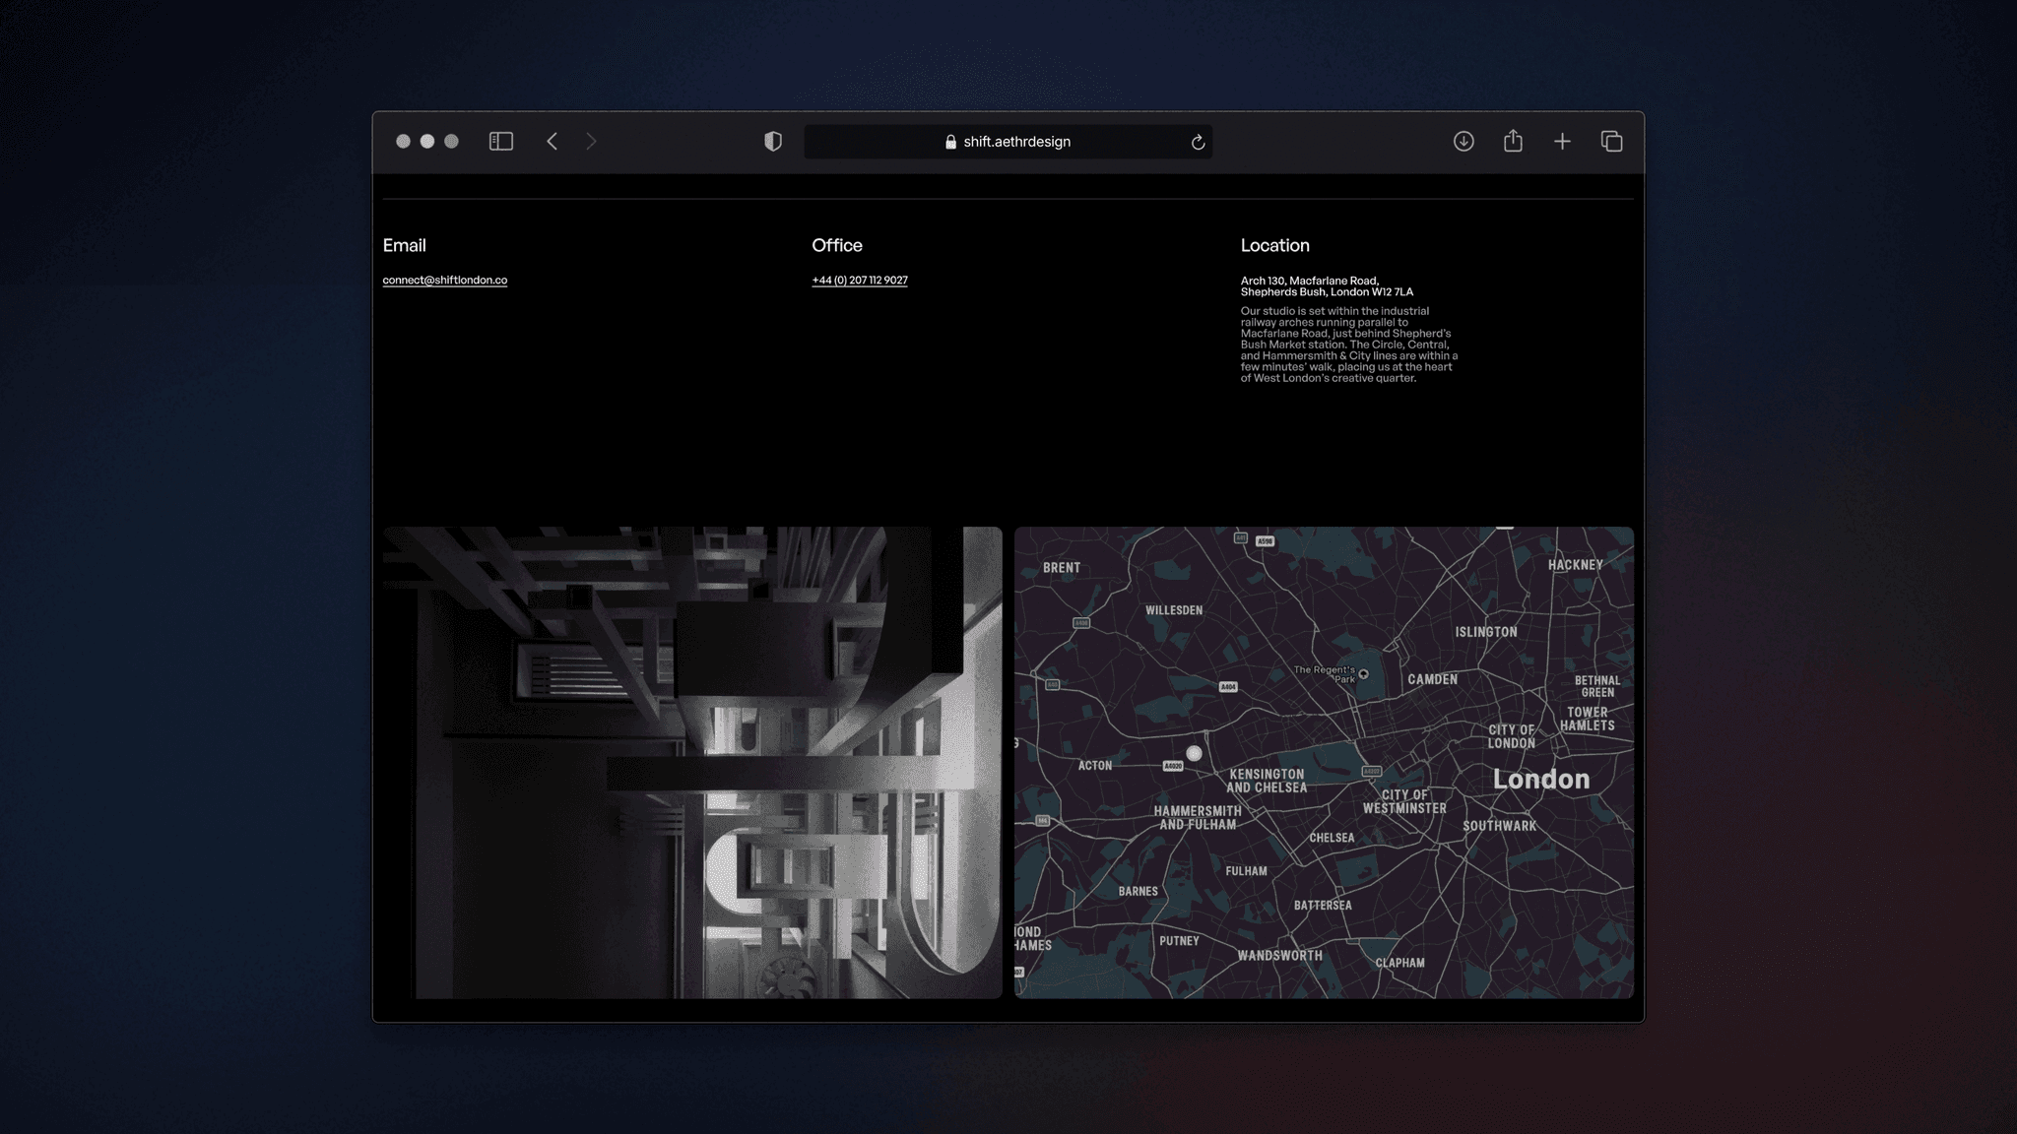The image size is (2017, 1134).
Task: Click the BRENT label on map
Action: (1062, 568)
